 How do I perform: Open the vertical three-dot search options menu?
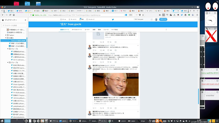(x=166, y=29)
